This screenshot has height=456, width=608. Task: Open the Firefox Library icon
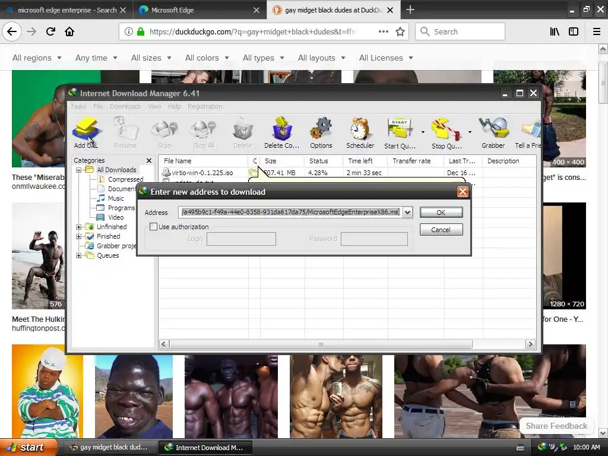[555, 31]
